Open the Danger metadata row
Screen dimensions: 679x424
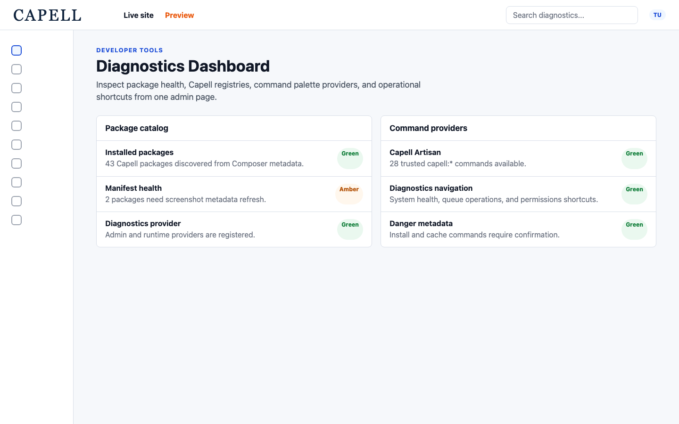(518, 229)
